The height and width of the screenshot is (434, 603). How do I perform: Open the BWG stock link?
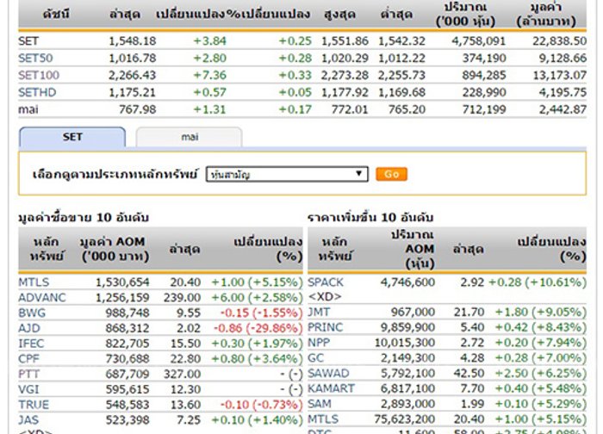[32, 313]
